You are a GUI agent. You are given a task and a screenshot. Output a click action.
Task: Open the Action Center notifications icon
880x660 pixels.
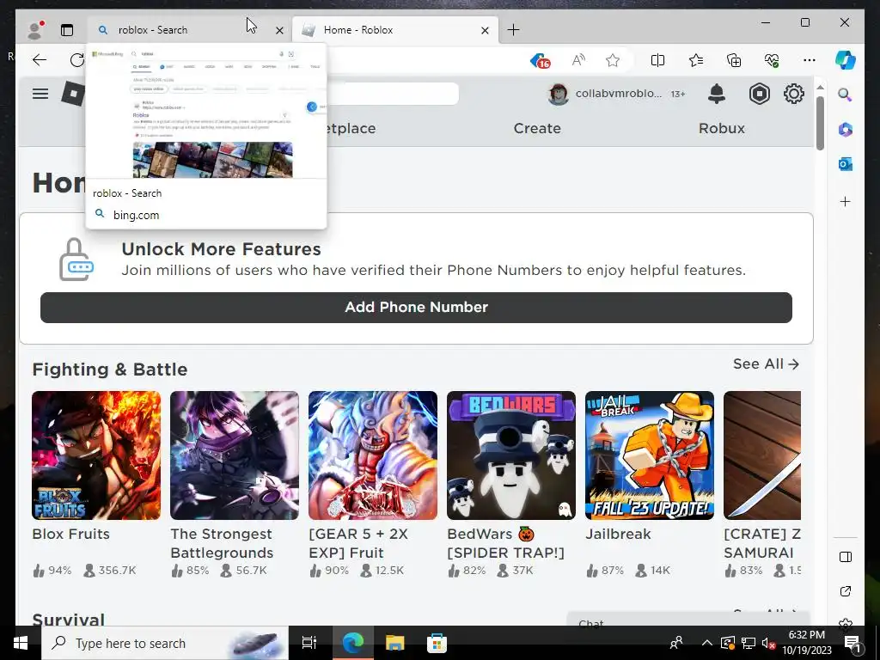[x=852, y=643]
